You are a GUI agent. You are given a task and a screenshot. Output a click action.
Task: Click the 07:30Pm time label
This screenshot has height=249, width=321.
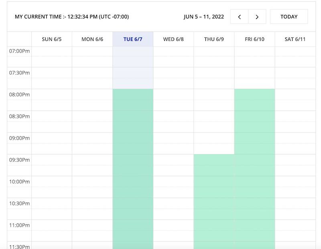click(19, 73)
